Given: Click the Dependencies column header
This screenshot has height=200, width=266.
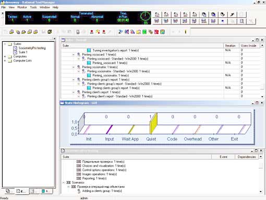Looking at the screenshot, I should coord(247,157).
